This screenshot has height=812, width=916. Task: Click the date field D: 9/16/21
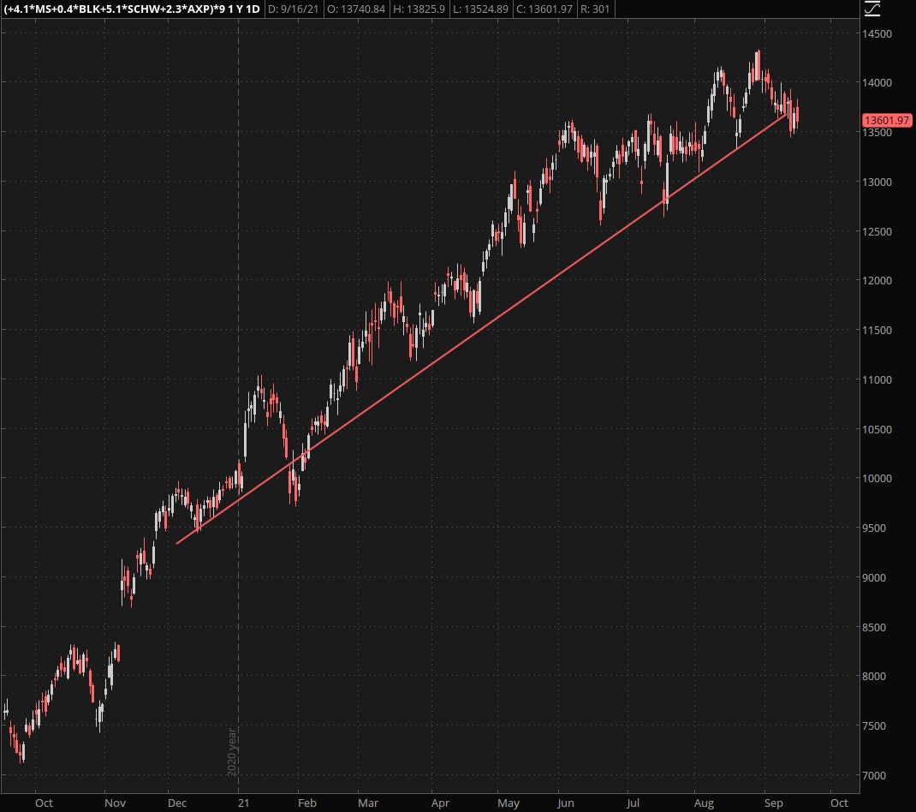click(293, 9)
